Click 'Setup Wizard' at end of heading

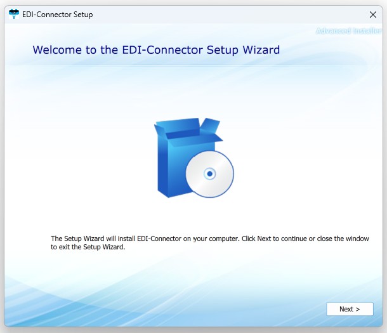(243, 50)
